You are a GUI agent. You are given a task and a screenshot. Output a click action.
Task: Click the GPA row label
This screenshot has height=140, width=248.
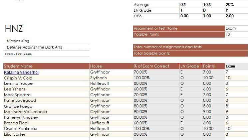point(156,16)
